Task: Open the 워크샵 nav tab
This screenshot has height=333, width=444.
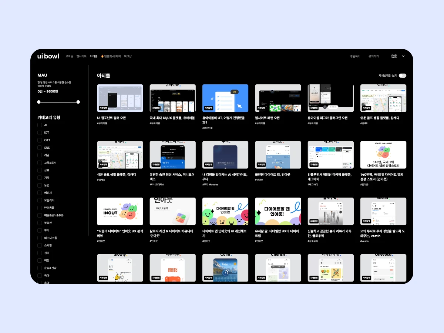Action: click(128, 56)
